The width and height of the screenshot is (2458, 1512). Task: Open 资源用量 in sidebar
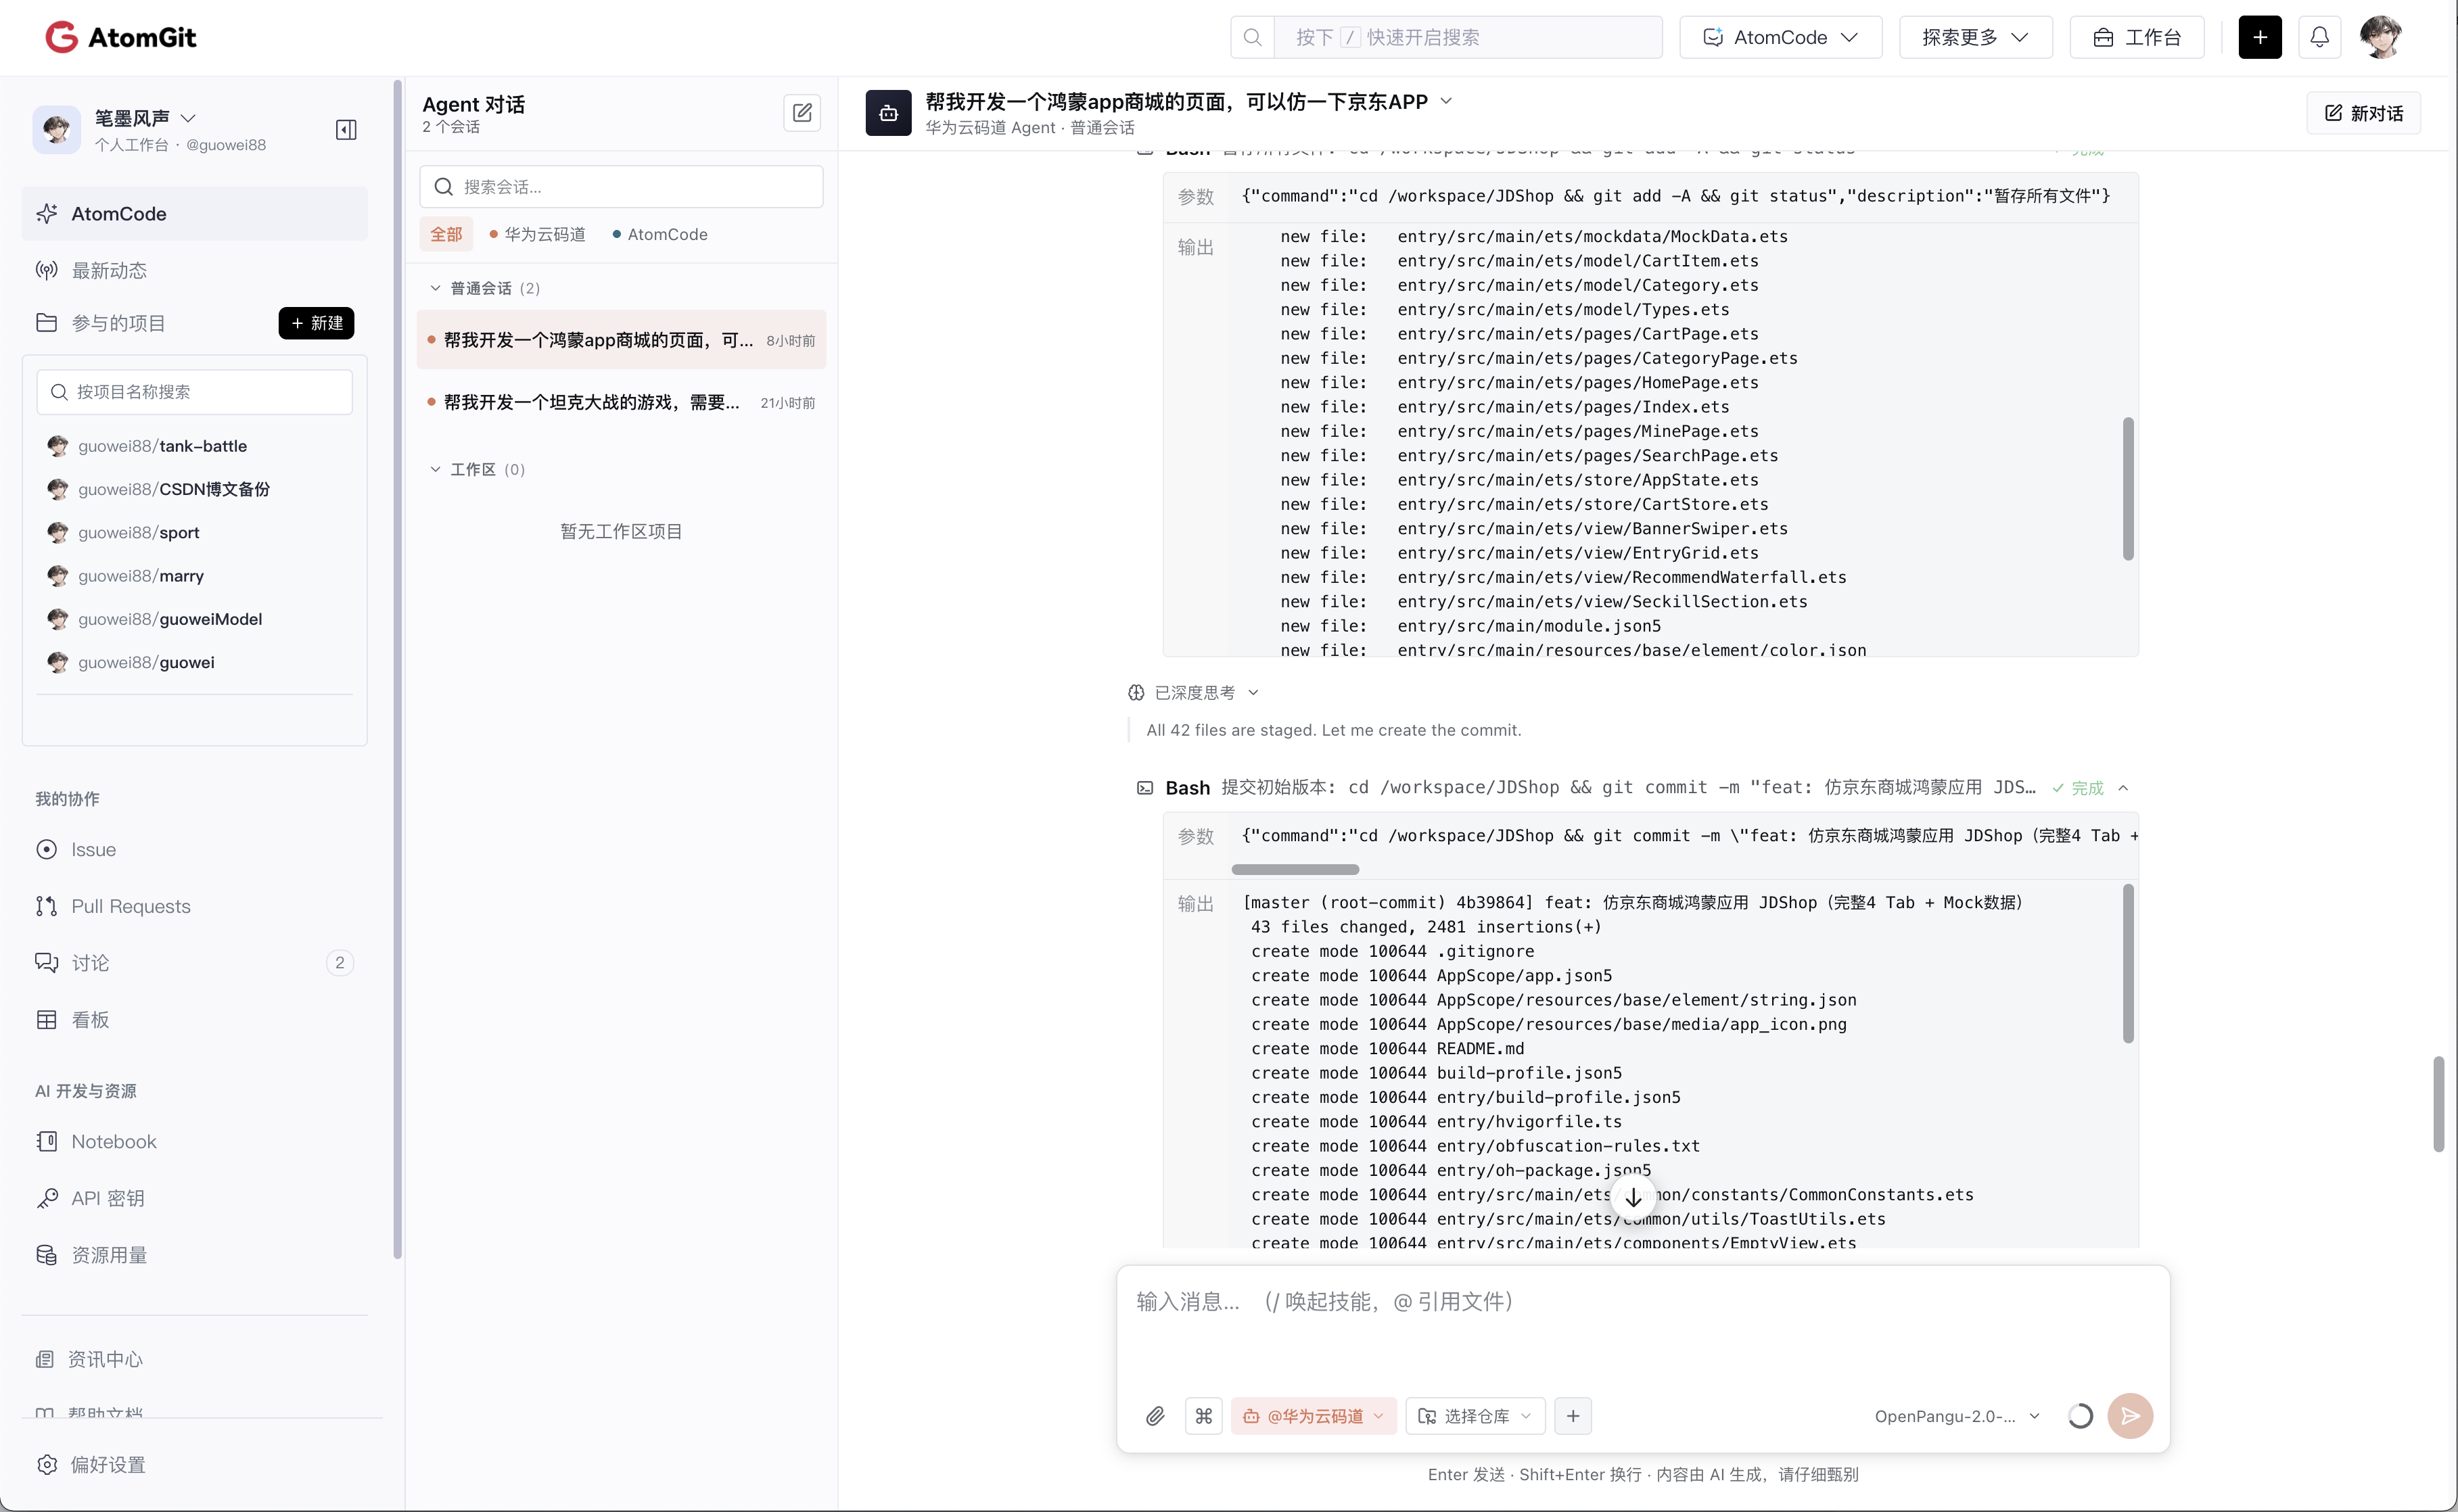(x=195, y=1255)
